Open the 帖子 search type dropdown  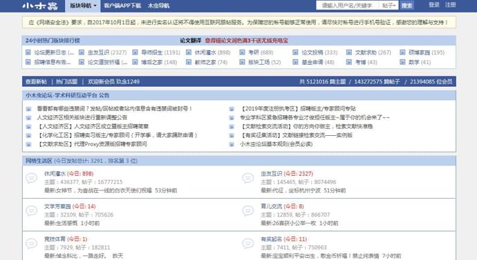tap(389, 6)
